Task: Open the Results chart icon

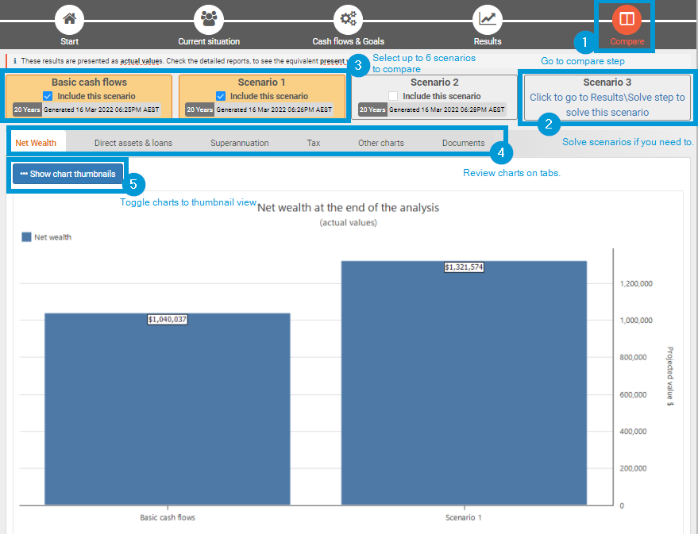Action: pyautogui.click(x=488, y=18)
